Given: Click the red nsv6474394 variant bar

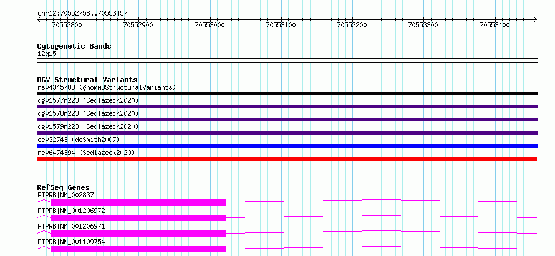Looking at the screenshot, I should tap(287, 159).
